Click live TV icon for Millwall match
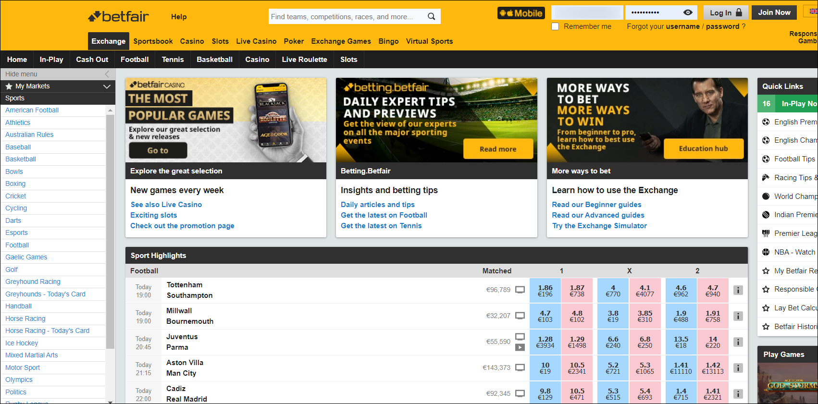The image size is (818, 404). [x=520, y=316]
